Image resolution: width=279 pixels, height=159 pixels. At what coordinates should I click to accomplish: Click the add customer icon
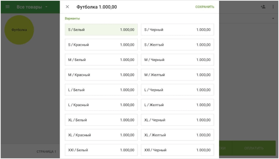263,7
